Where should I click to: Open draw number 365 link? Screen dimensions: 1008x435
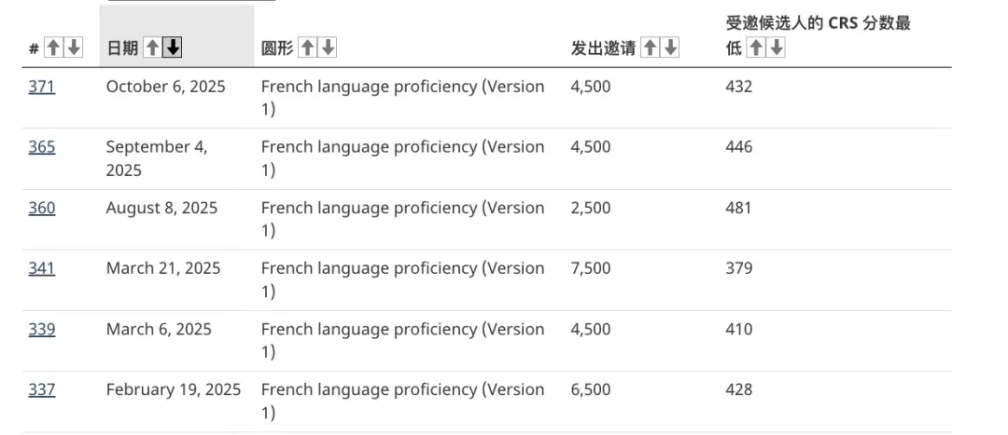(41, 147)
